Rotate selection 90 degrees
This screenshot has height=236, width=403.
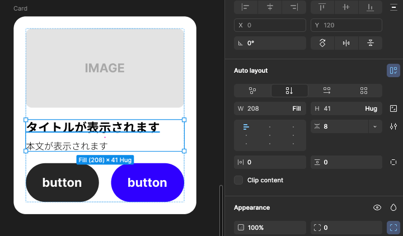(x=322, y=43)
